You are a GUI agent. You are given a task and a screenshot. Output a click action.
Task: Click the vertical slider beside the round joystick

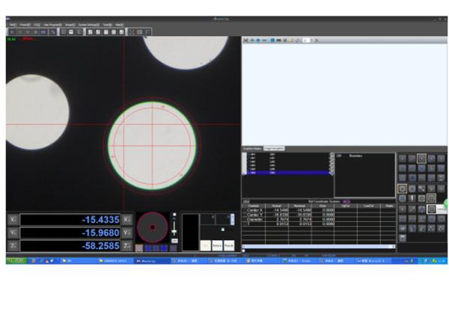pyautogui.click(x=174, y=230)
